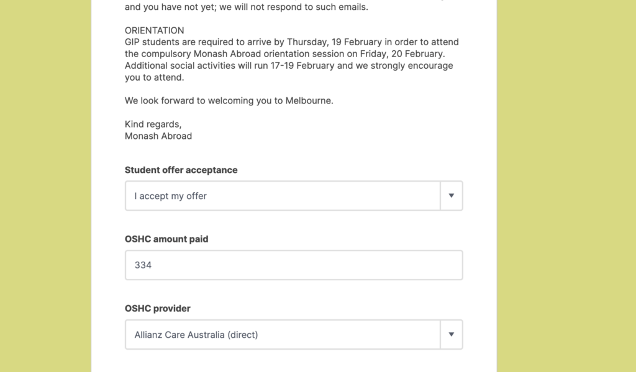Click the "you to attend." text line
Screen dimensions: 636x372
155,77
